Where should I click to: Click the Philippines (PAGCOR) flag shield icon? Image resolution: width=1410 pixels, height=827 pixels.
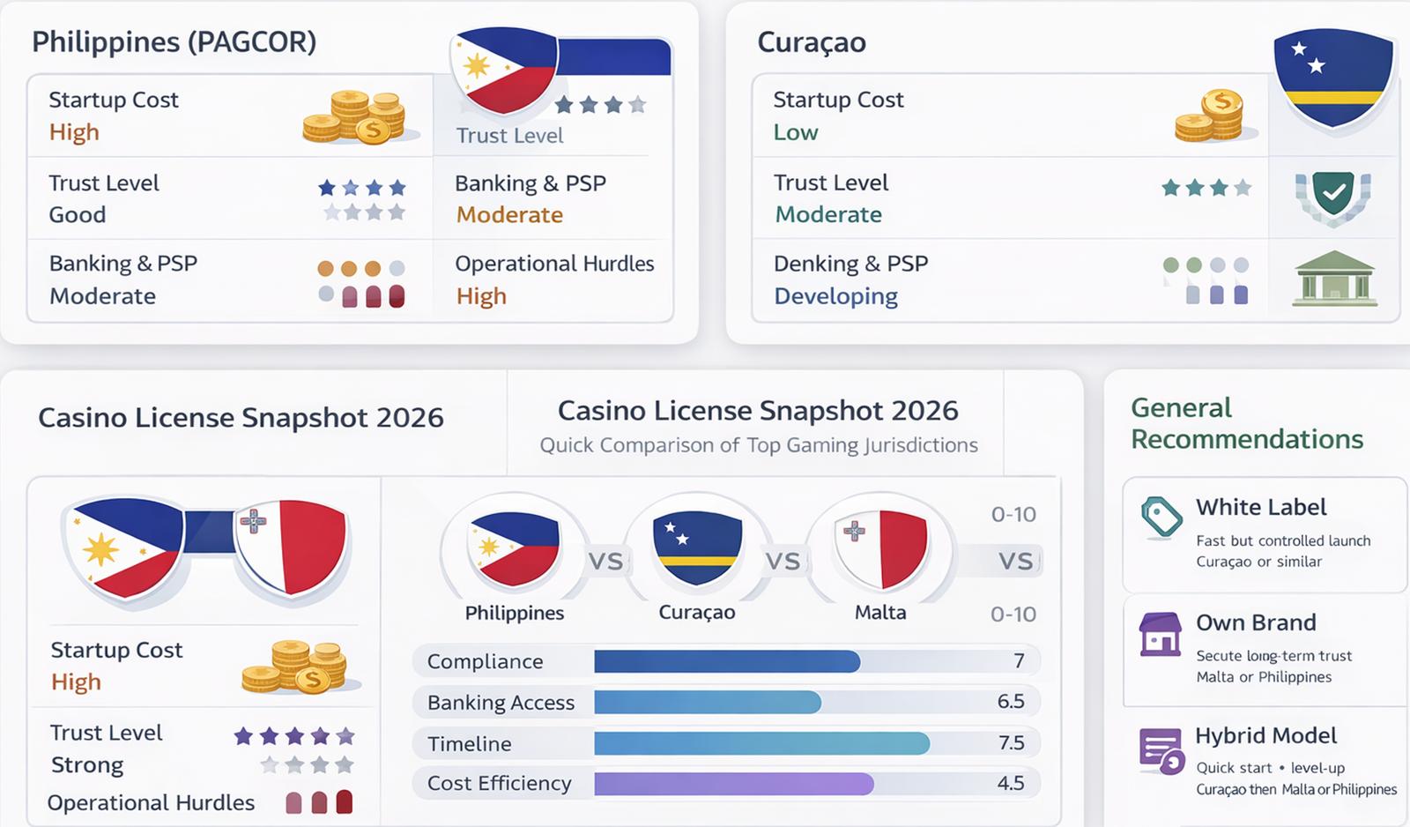pos(504,71)
